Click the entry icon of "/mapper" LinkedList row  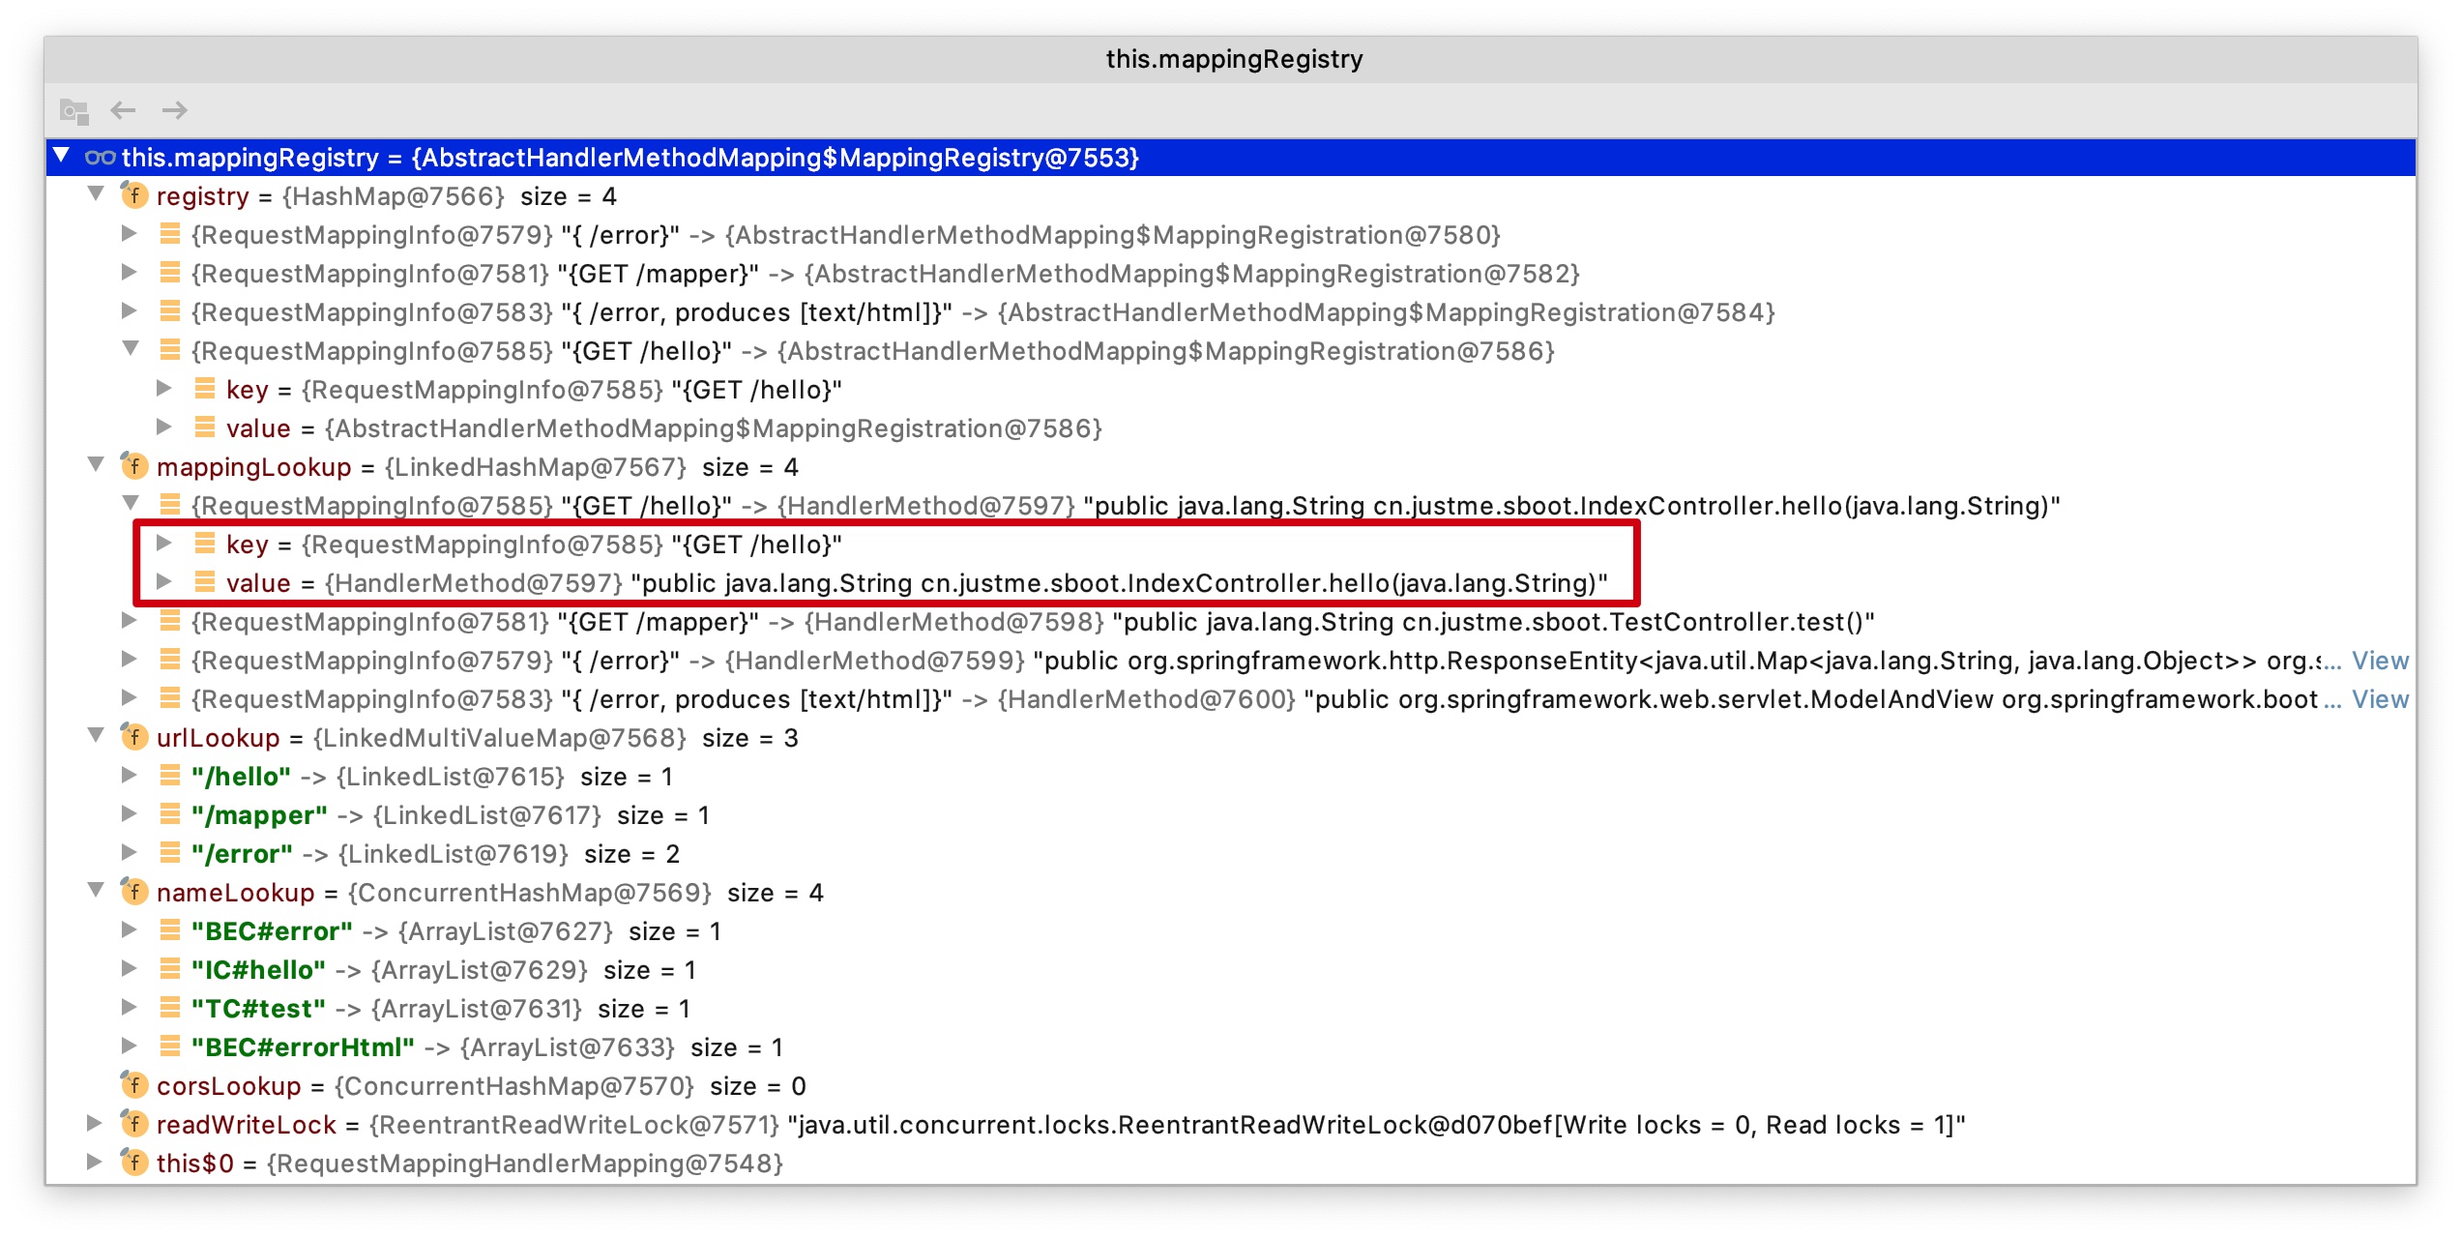coord(170,813)
